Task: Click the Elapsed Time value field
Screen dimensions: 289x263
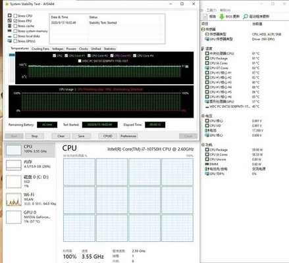Action: tap(155, 125)
